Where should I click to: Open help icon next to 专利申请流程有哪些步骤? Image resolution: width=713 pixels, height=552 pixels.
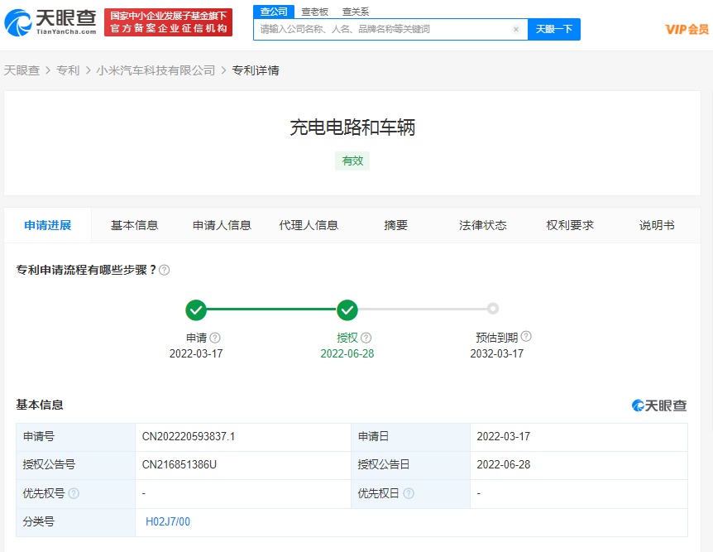click(x=165, y=270)
